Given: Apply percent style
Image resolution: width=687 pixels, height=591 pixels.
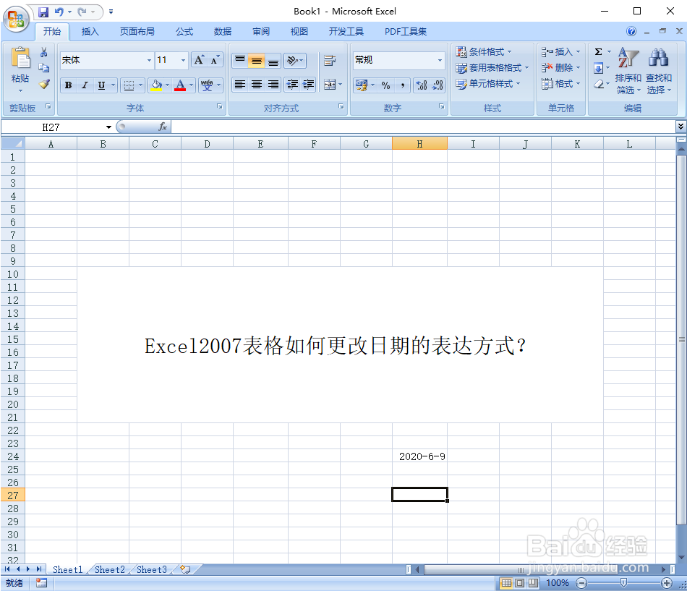Looking at the screenshot, I should click(385, 85).
